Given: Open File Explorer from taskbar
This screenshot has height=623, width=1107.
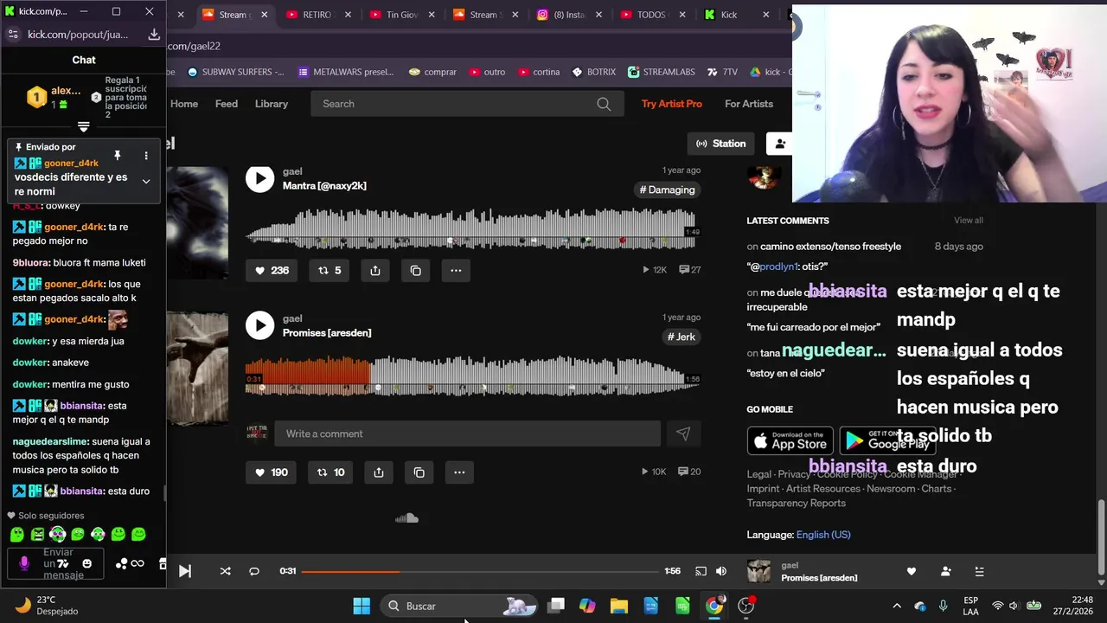Looking at the screenshot, I should click(x=619, y=606).
